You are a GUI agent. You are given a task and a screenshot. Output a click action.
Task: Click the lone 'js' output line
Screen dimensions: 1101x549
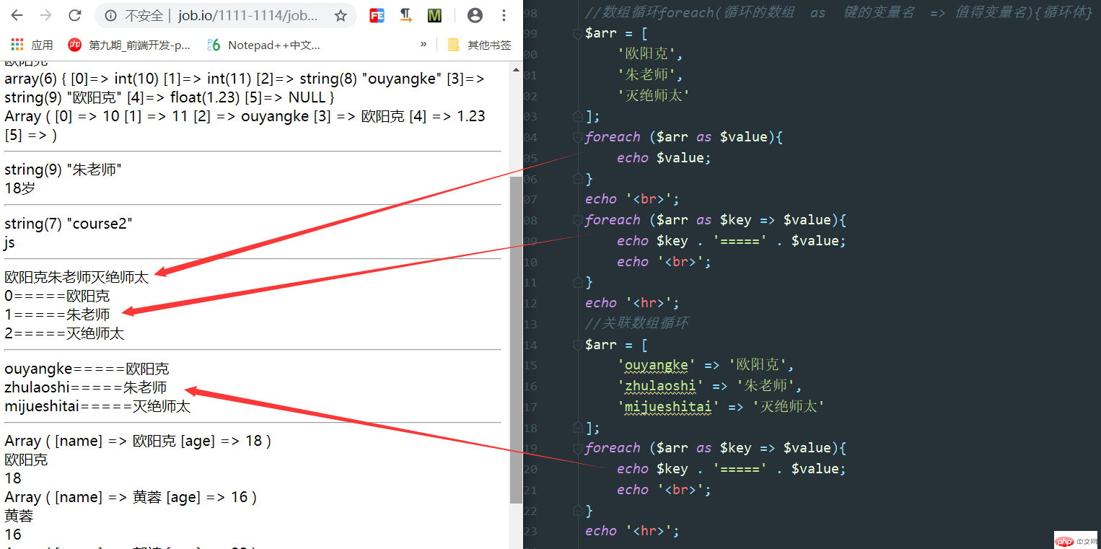(x=9, y=242)
